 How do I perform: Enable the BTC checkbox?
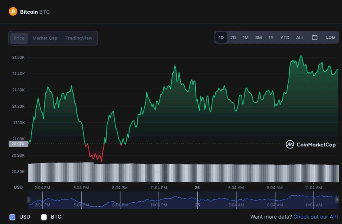click(44, 217)
